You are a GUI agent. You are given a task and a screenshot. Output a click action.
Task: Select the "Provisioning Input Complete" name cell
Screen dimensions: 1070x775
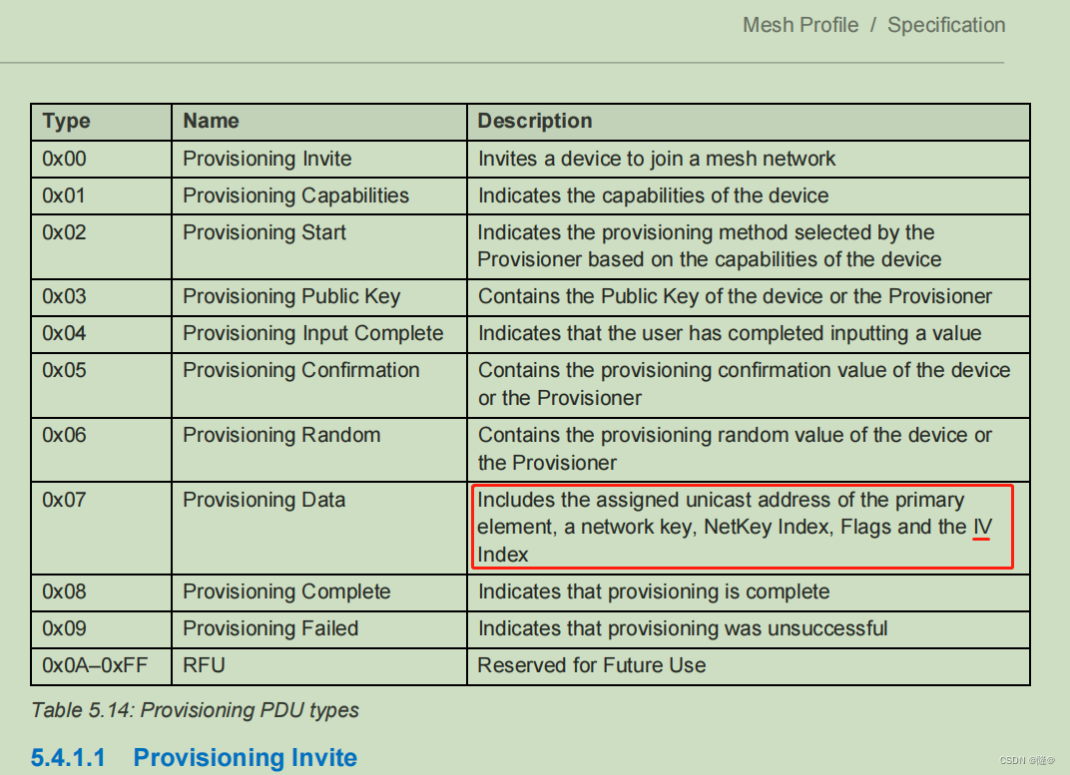tap(312, 333)
